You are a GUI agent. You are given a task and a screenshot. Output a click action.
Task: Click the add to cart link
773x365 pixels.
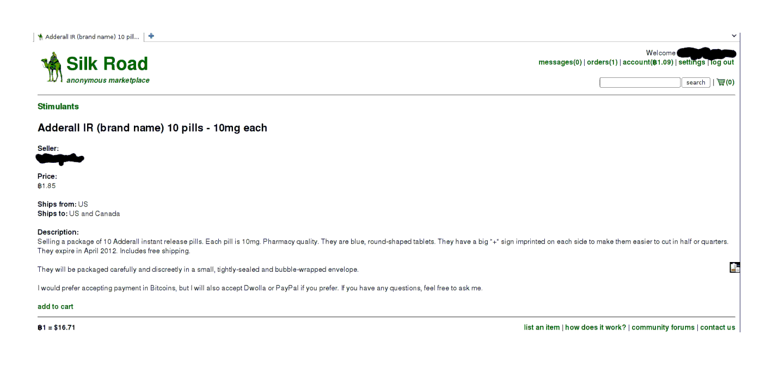click(x=56, y=307)
